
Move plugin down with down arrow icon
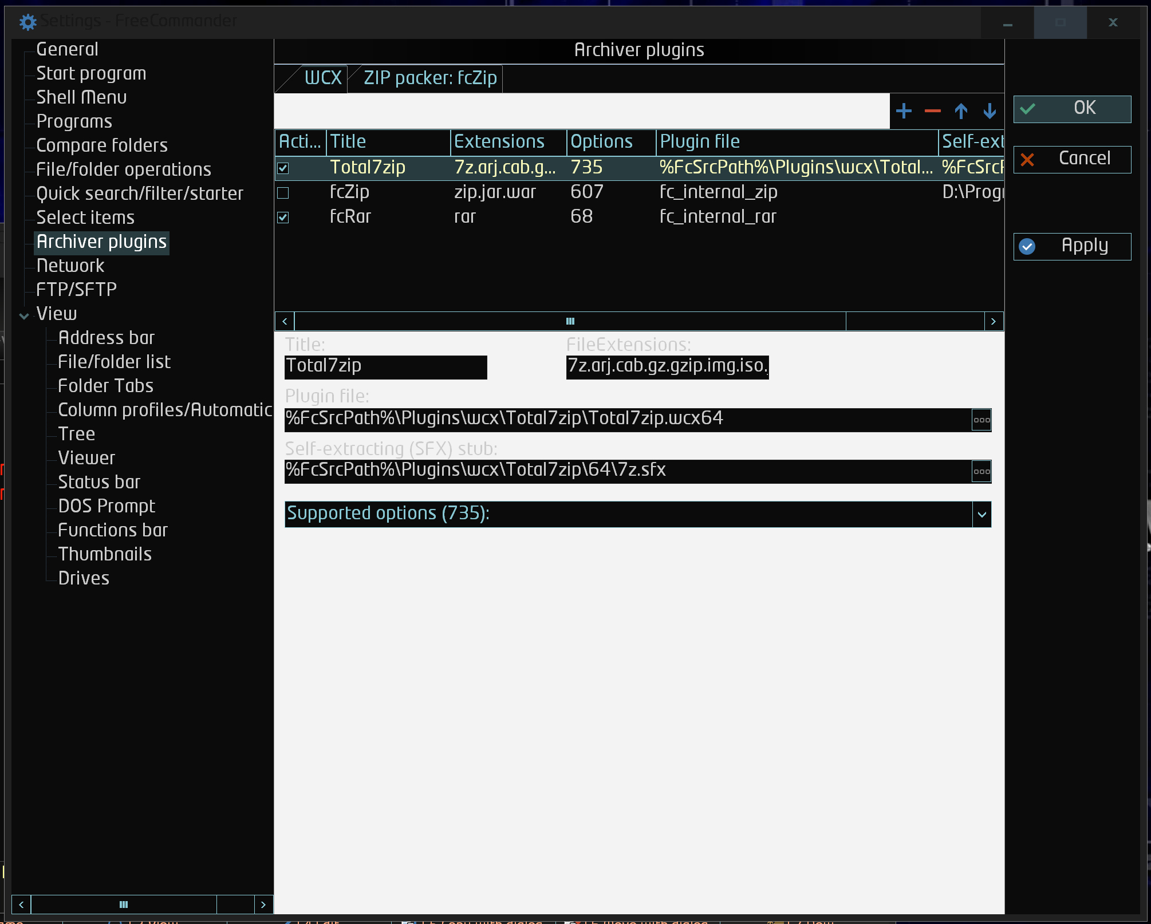coord(990,110)
